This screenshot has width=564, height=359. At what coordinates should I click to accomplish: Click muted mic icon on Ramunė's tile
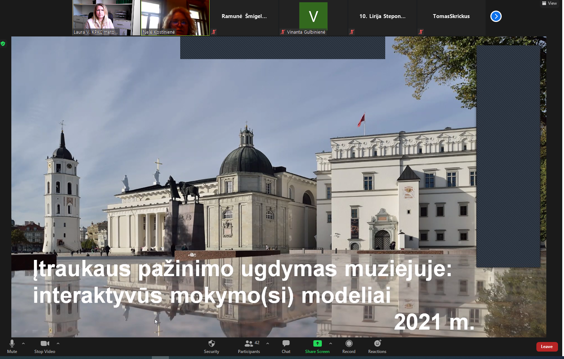[214, 32]
